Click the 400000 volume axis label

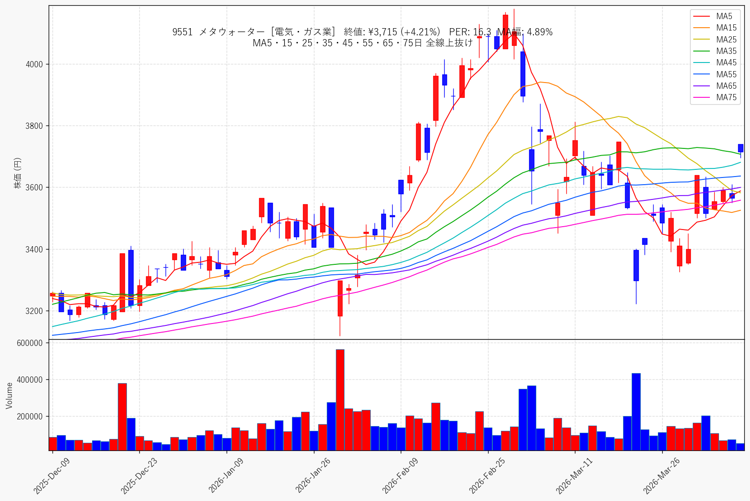click(30, 380)
